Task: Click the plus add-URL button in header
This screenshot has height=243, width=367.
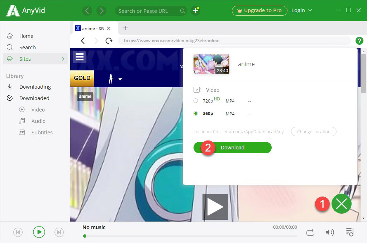Action: point(195,11)
